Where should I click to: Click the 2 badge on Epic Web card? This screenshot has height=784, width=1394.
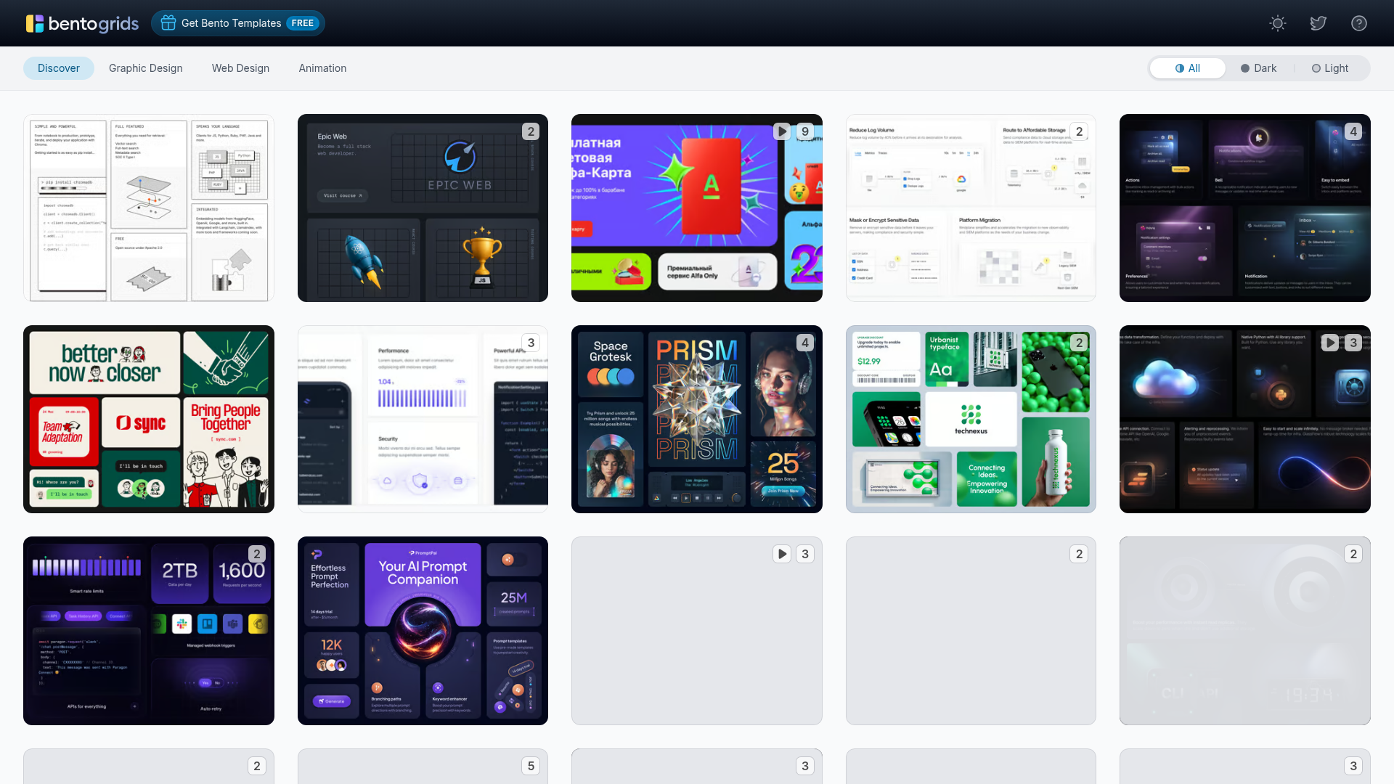(x=531, y=131)
